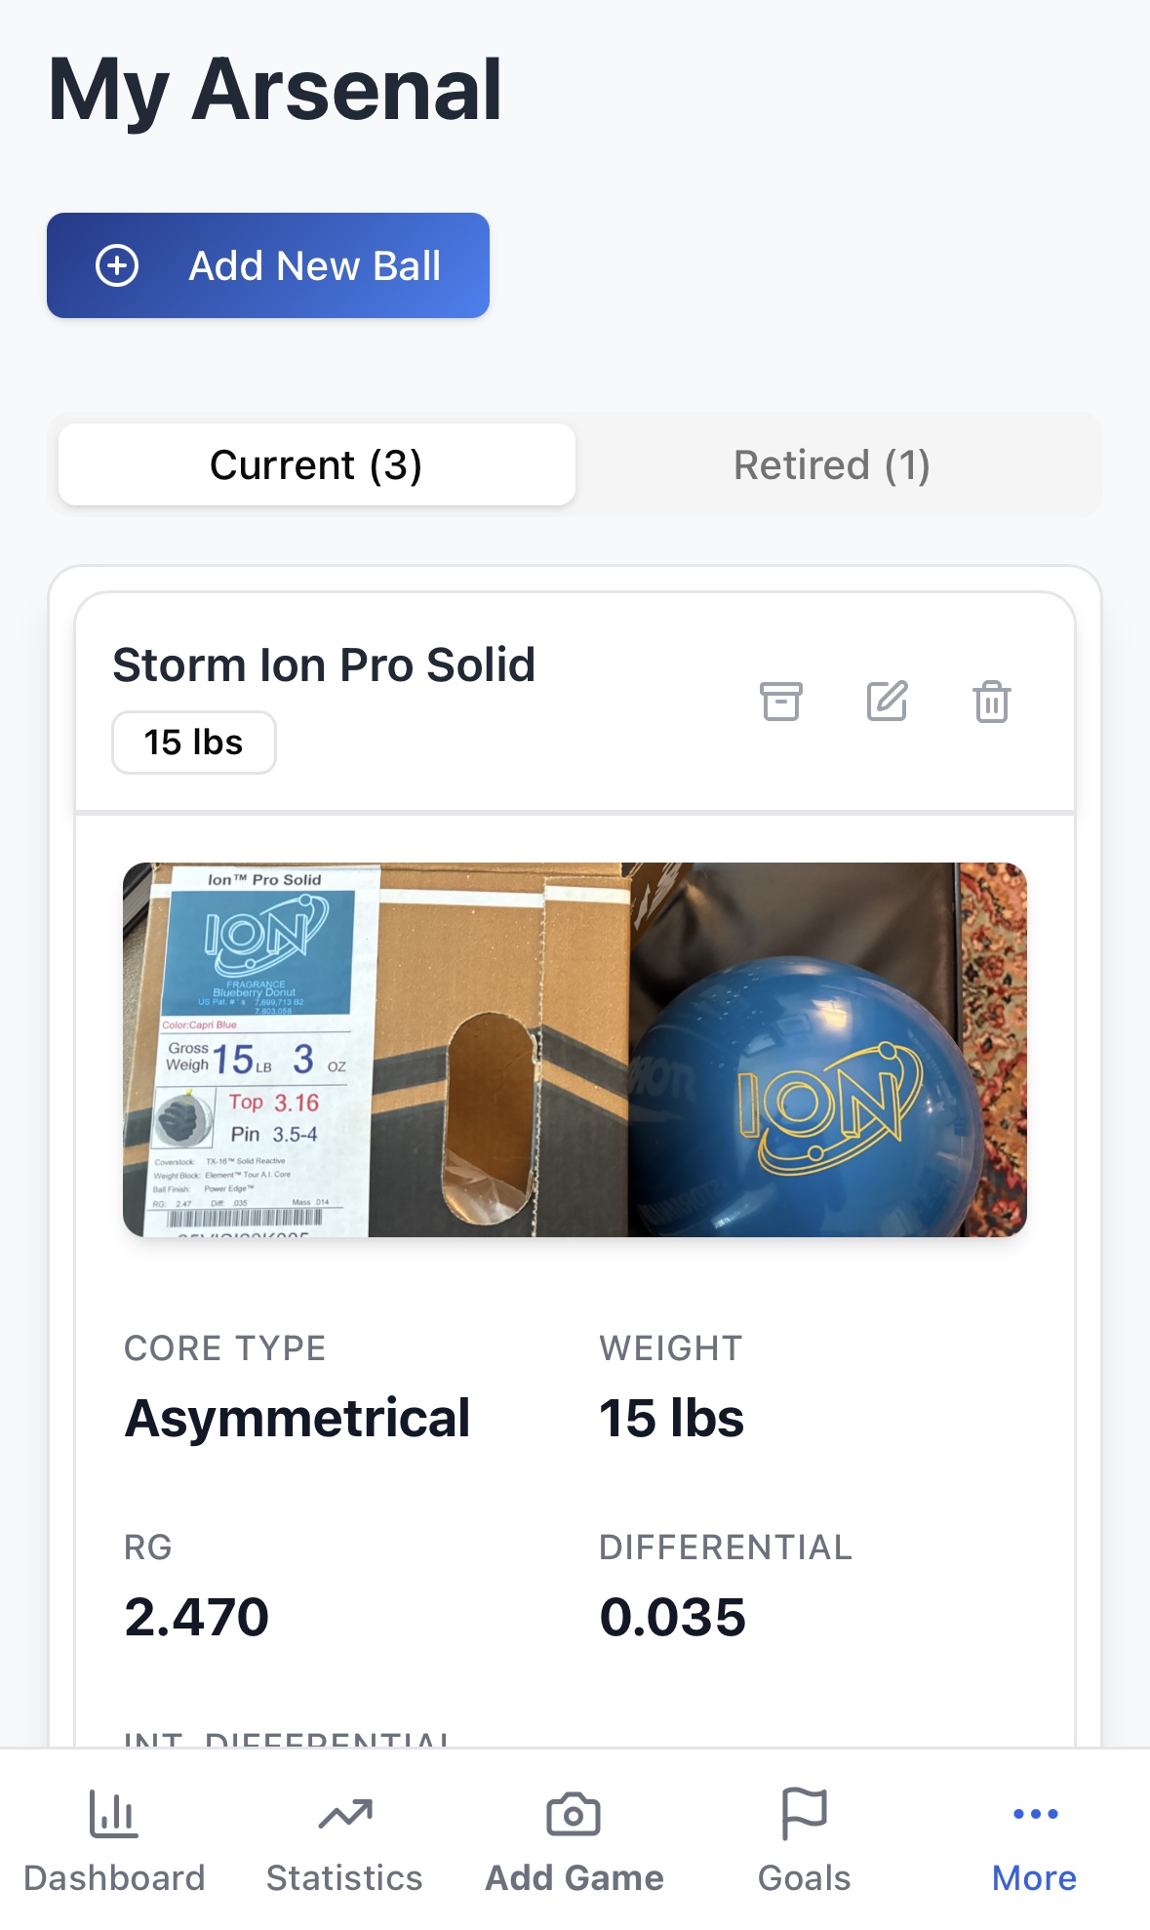Archive the Storm Ion Pro Solid ball

[780, 702]
